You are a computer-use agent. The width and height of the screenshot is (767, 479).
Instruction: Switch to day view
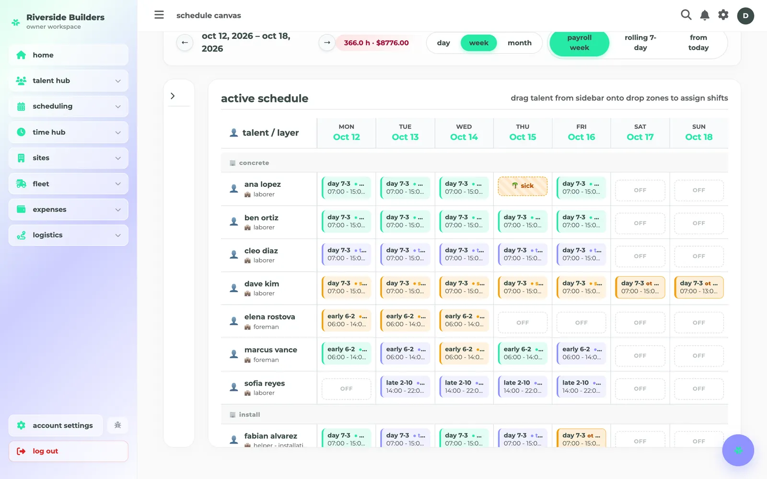coord(443,43)
